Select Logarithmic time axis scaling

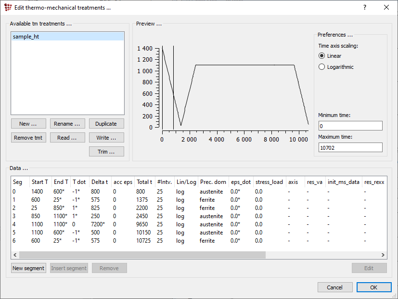322,67
